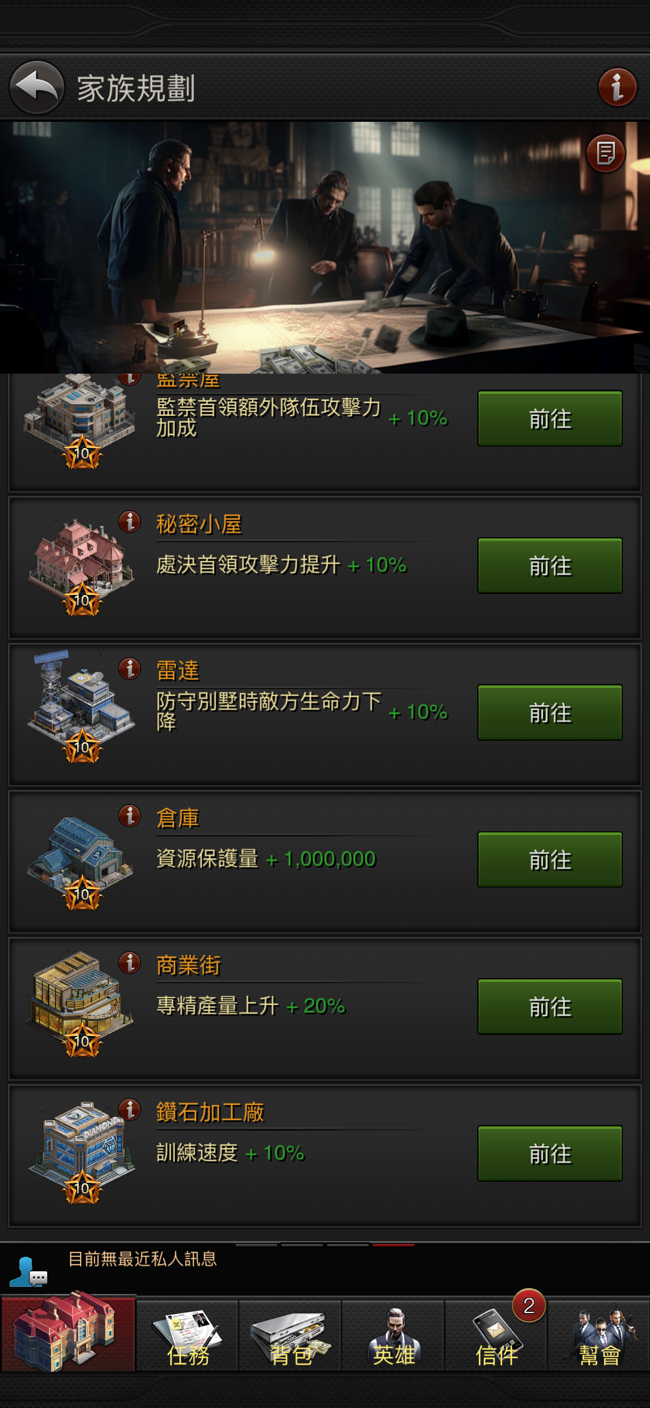Open the 幫會 tab
Viewport: 650px width, 1408px height.
coord(599,1336)
